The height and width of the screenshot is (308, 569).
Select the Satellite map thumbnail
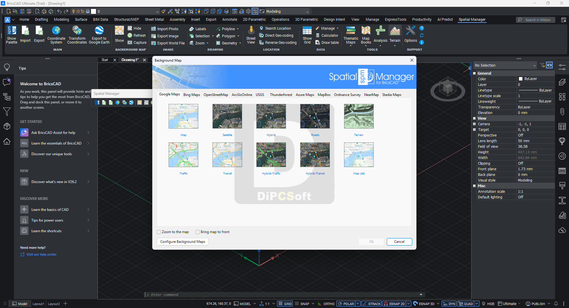pos(227,116)
